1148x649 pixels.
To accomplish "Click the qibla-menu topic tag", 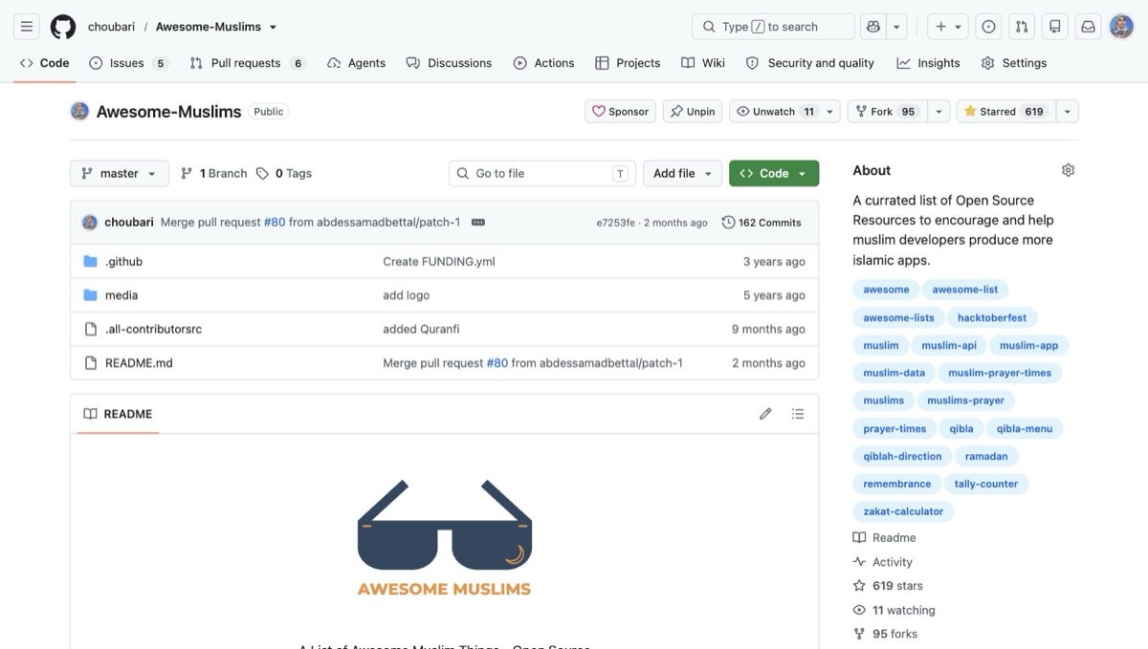I will pyautogui.click(x=1025, y=429).
